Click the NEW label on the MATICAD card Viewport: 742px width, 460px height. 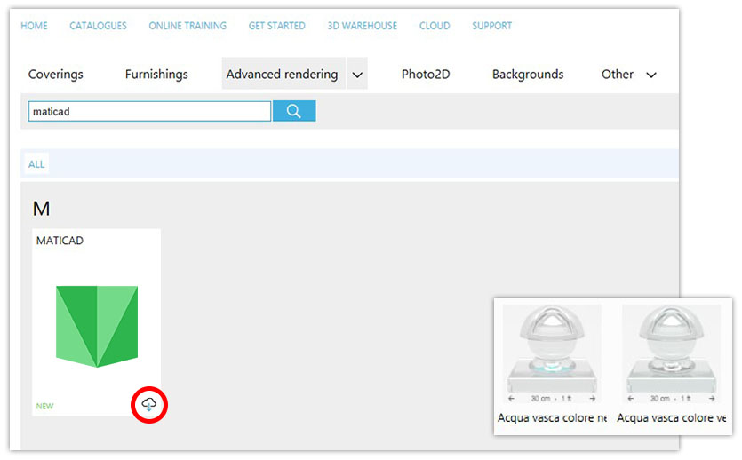45,406
